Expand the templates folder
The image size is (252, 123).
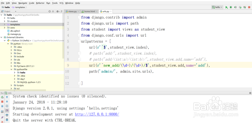(5, 25)
